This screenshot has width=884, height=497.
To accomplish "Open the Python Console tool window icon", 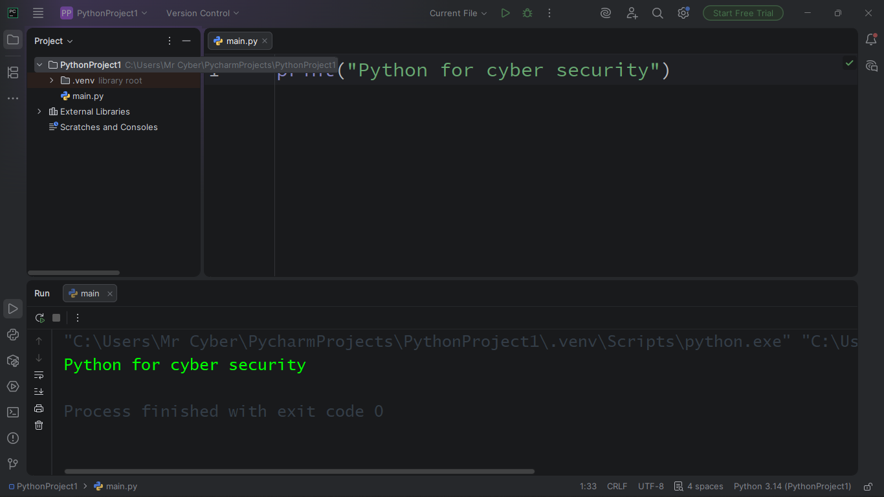I will click(13, 335).
